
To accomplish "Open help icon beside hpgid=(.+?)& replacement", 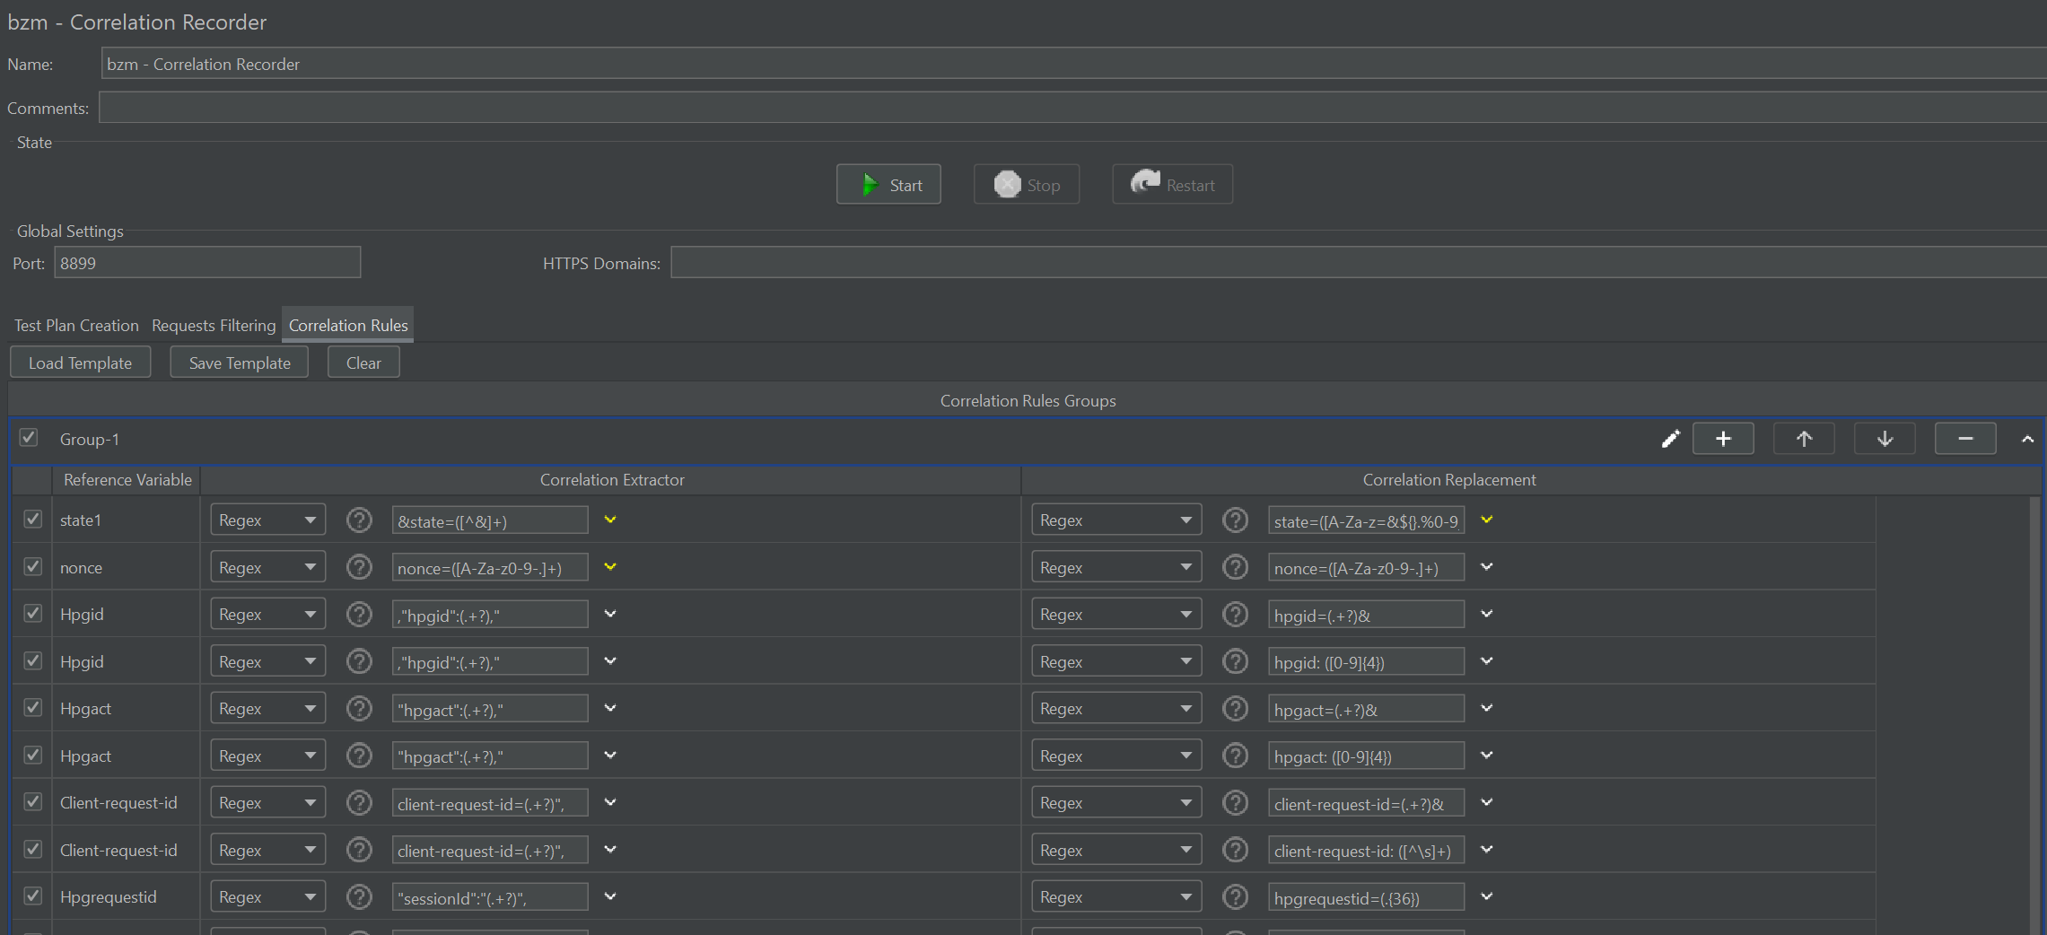I will coord(1235,614).
